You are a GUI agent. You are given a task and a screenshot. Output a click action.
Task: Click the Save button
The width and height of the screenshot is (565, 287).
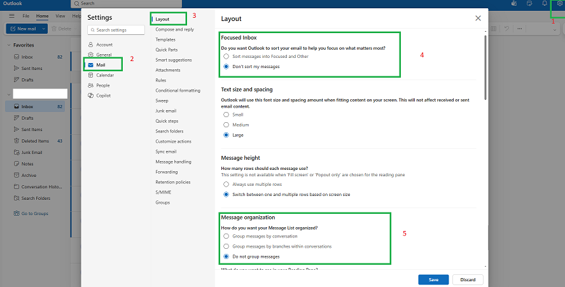pos(433,279)
